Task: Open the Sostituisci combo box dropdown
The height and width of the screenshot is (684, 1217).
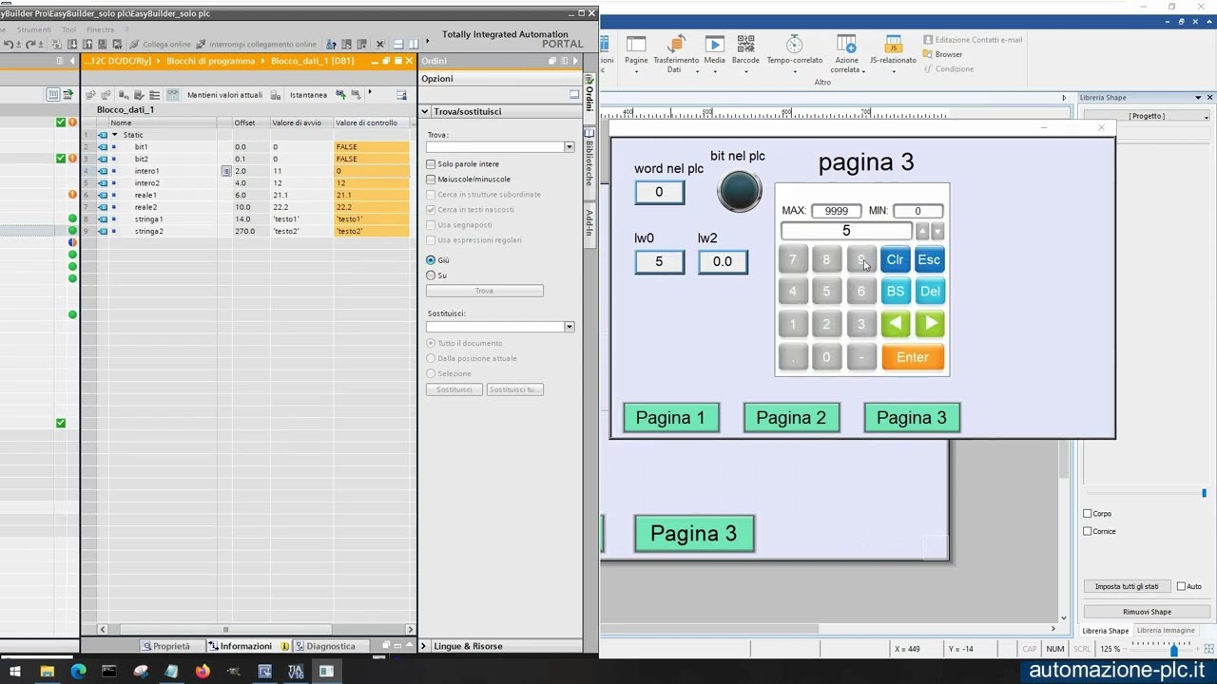Action: pos(569,327)
